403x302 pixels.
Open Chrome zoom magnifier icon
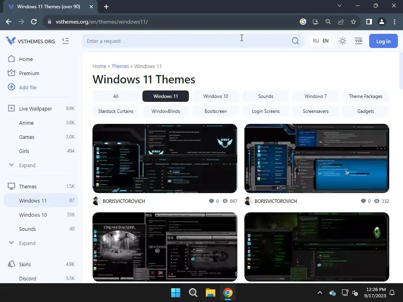click(x=328, y=22)
